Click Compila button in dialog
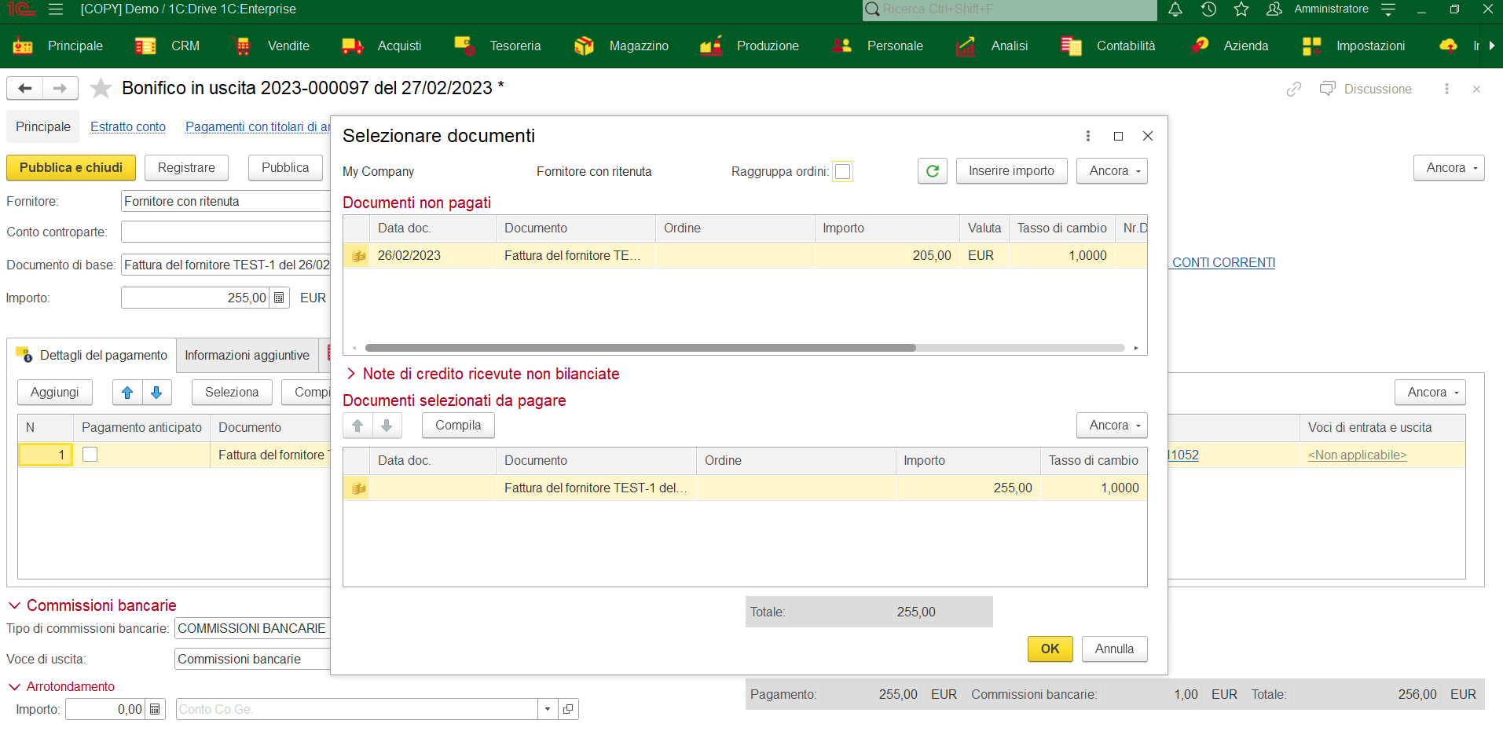The height and width of the screenshot is (731, 1503). (458, 426)
